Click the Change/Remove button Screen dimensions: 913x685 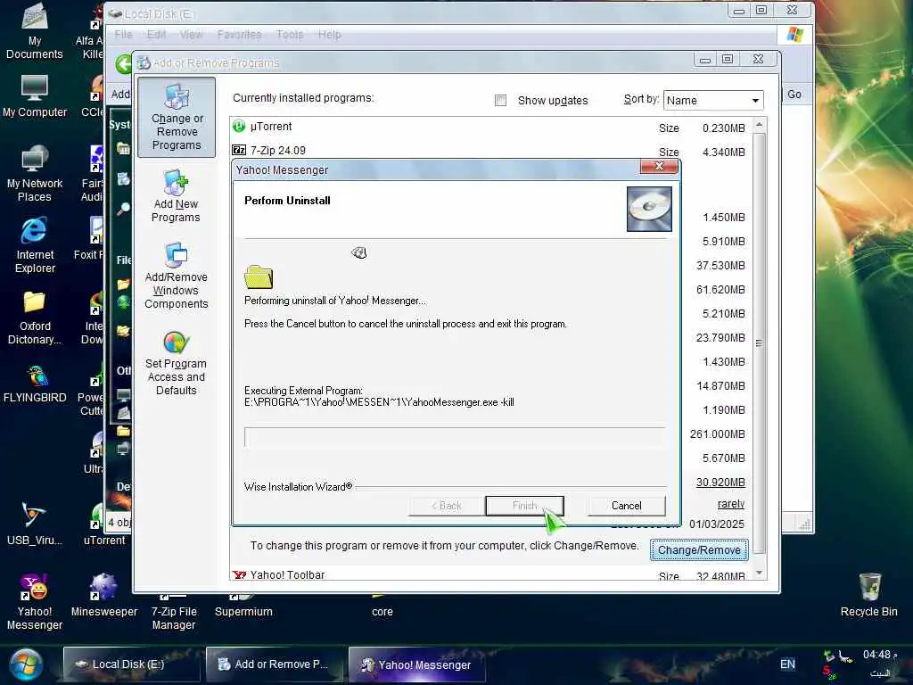pyautogui.click(x=699, y=549)
